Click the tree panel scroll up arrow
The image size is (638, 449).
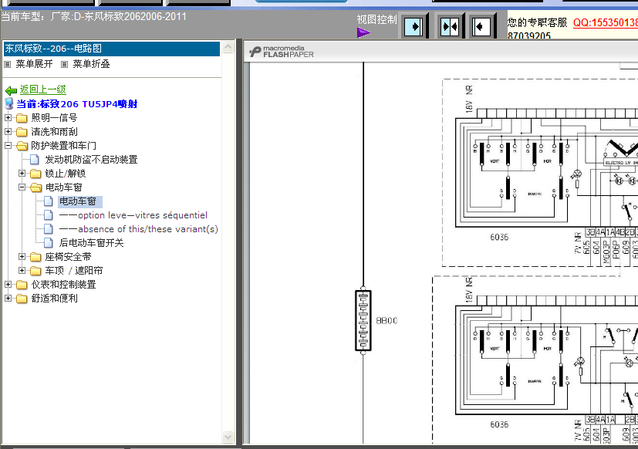tap(228, 47)
